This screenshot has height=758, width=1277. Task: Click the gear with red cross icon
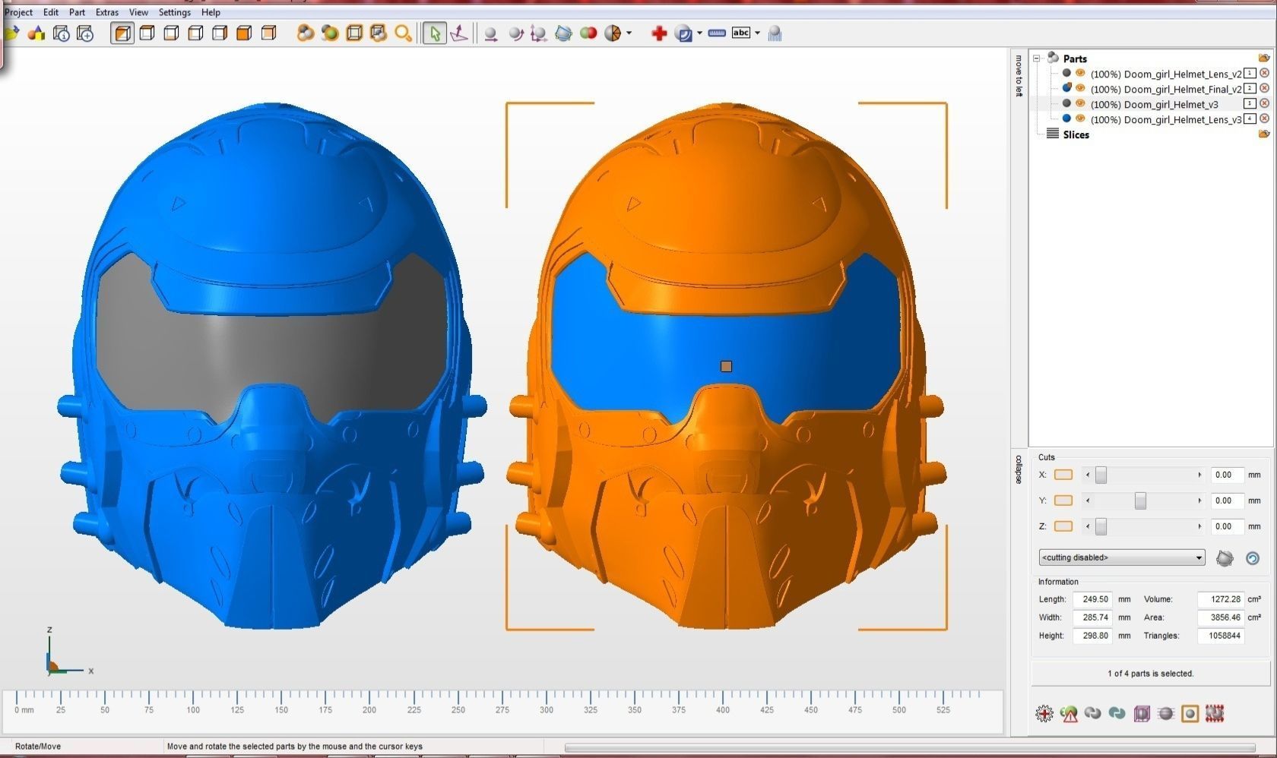(x=1044, y=713)
